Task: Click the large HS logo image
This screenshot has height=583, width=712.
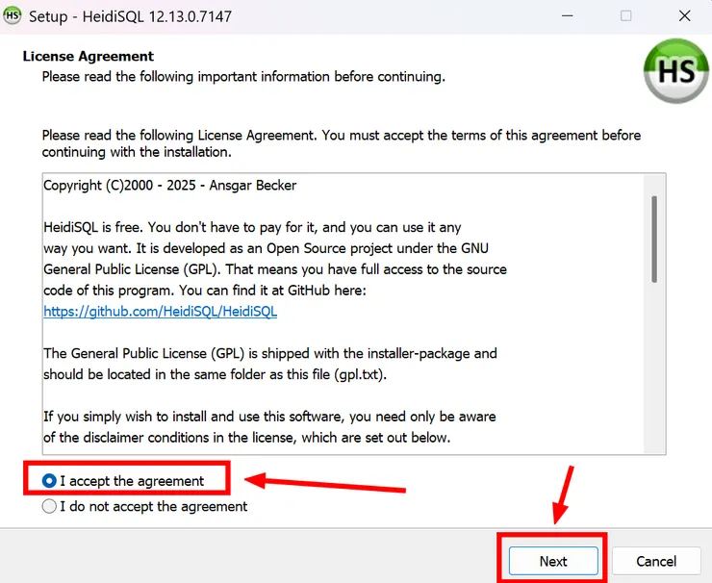Action: pos(675,71)
